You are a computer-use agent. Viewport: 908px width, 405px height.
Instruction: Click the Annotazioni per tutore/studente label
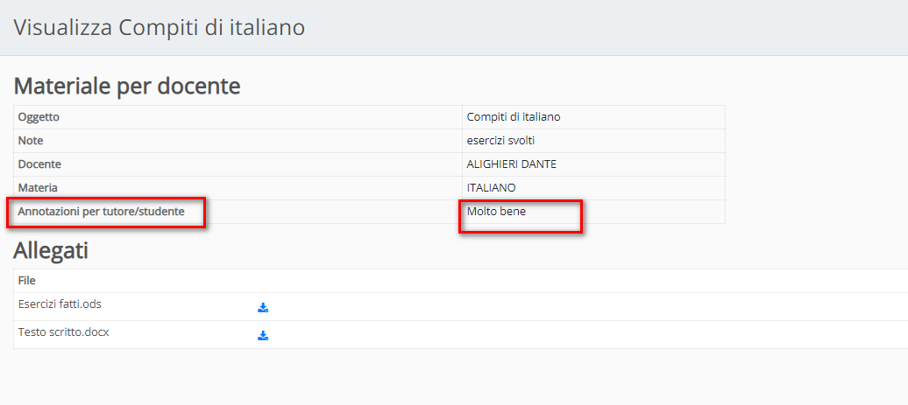point(102,212)
